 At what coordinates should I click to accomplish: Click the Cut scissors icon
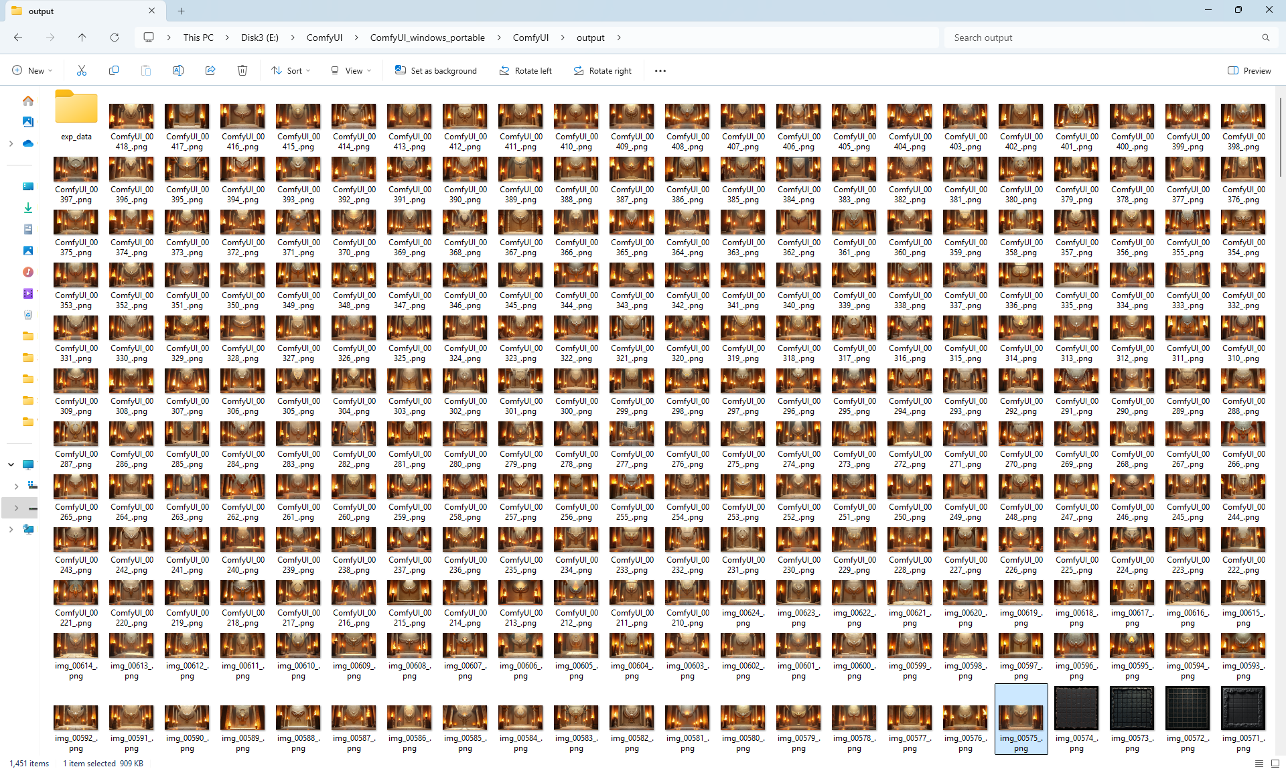pos(82,70)
